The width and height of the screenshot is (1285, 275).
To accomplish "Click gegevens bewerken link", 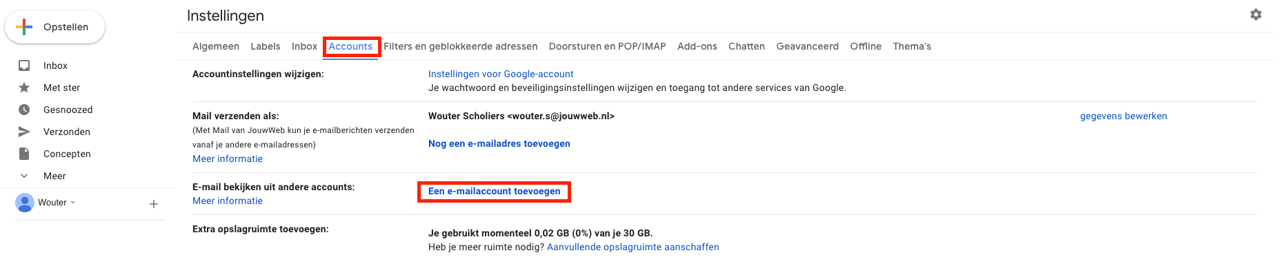I will tap(1124, 116).
